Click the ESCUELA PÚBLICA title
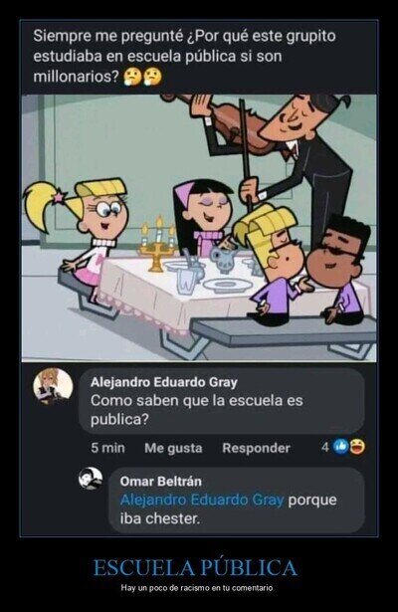The height and width of the screenshot is (612, 398). (195, 567)
